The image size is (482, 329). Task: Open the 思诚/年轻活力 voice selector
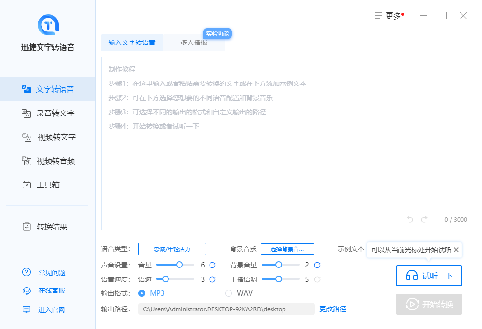(x=172, y=249)
